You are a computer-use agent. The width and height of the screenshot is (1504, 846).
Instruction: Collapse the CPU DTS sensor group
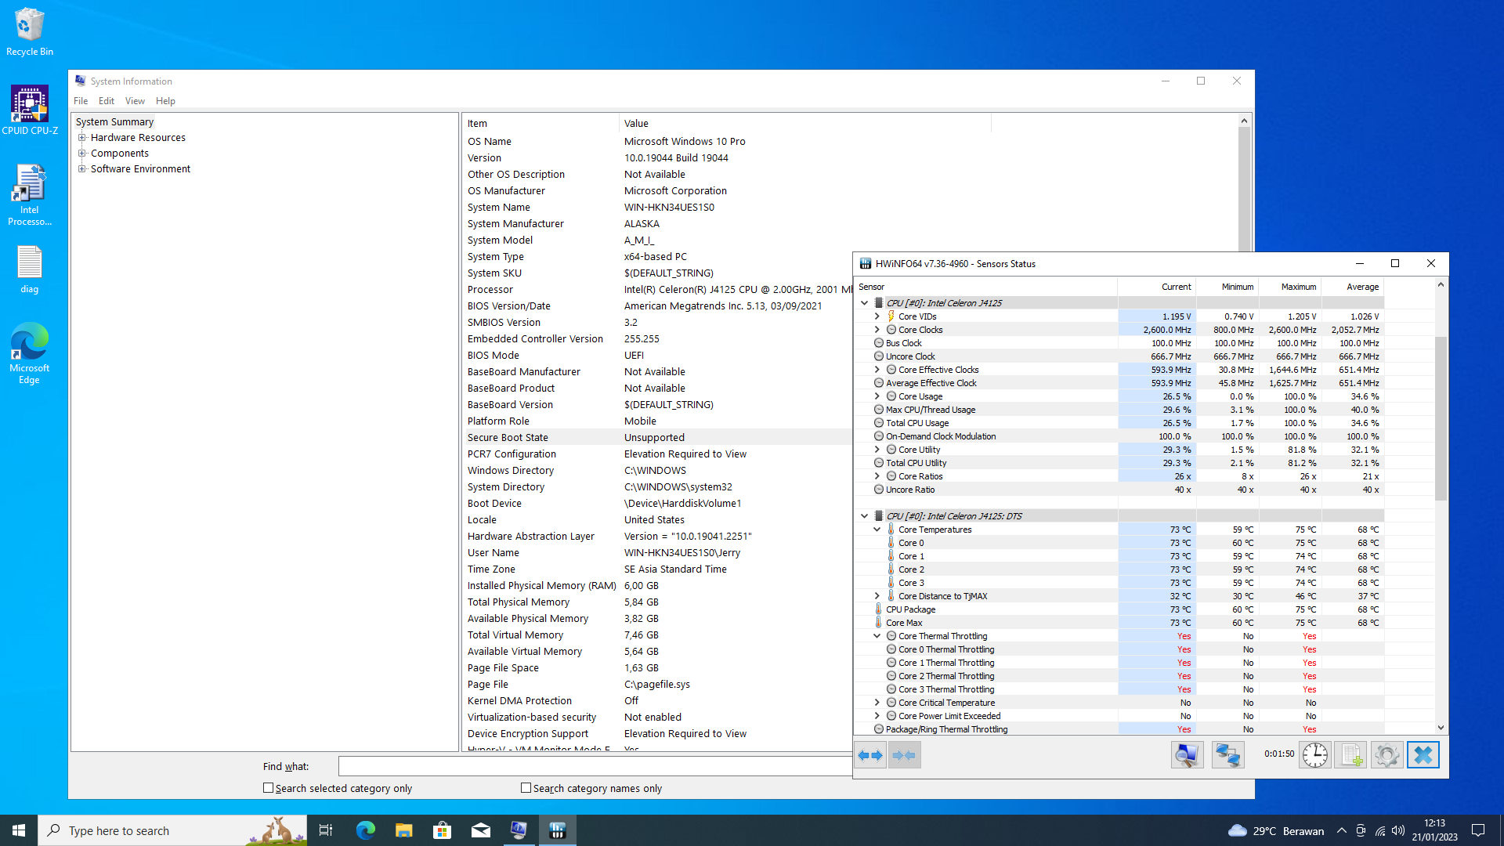tap(864, 516)
